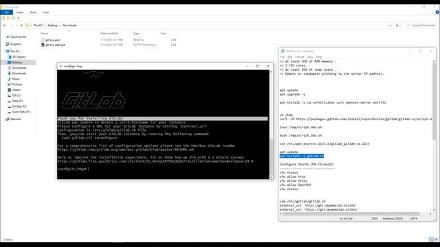Sort files by the Name column

pos(45,34)
